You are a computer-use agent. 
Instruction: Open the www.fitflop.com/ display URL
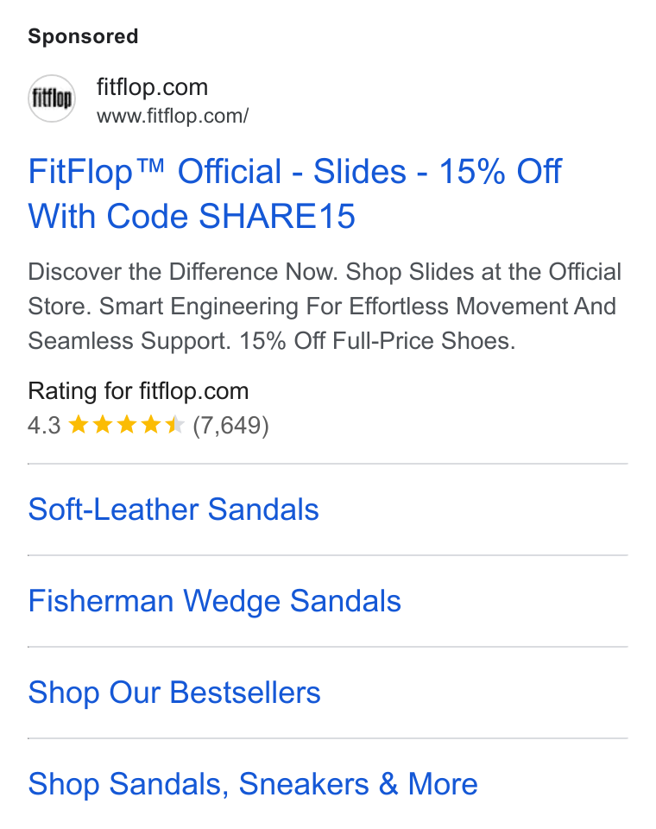pyautogui.click(x=173, y=116)
